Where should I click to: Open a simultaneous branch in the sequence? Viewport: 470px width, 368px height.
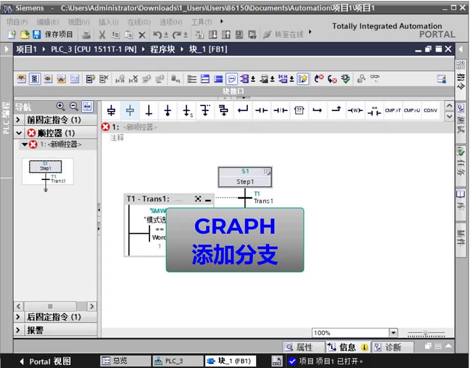[x=224, y=111]
